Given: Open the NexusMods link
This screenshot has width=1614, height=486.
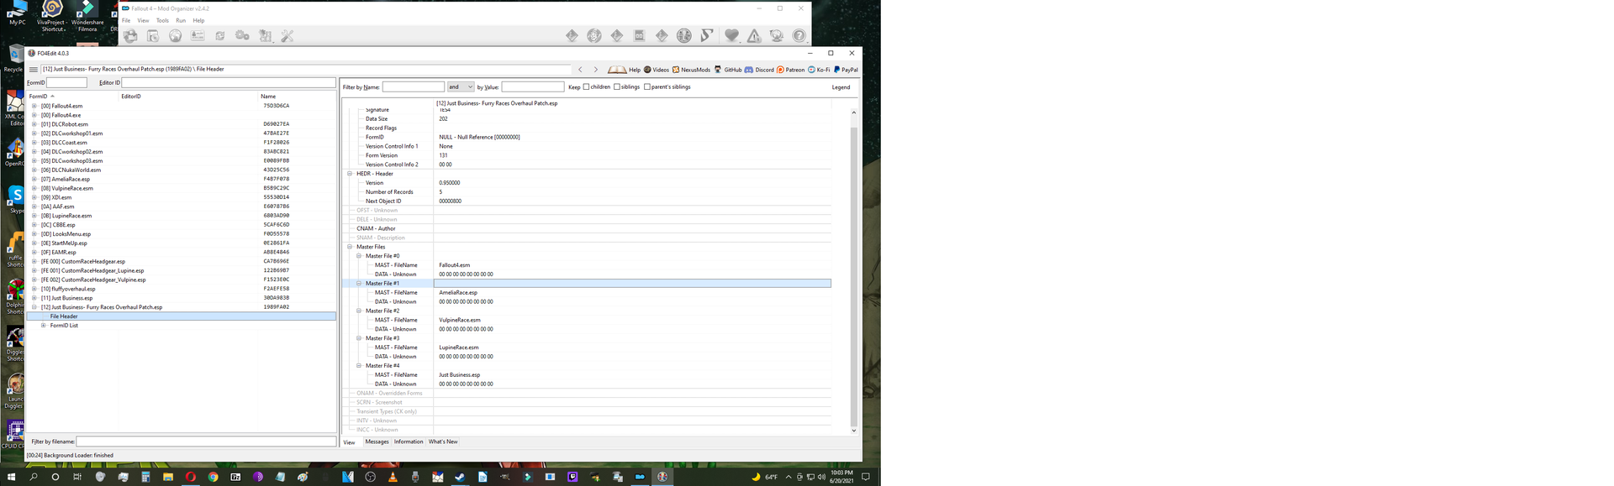Looking at the screenshot, I should pyautogui.click(x=691, y=70).
